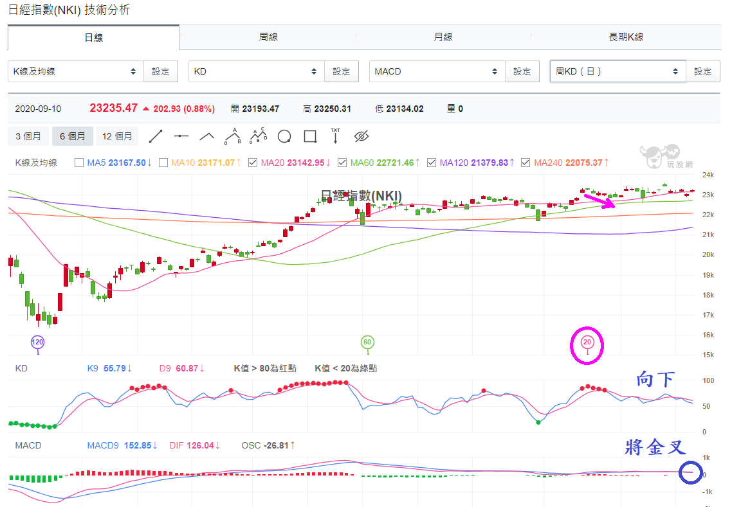Pick the AB wave pattern tool
Image resolution: width=732 pixels, height=507 pixels.
232,136
